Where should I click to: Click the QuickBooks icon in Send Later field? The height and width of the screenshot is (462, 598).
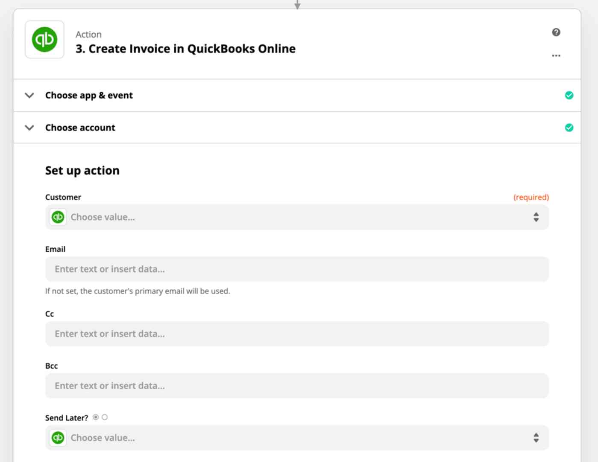[58, 438]
